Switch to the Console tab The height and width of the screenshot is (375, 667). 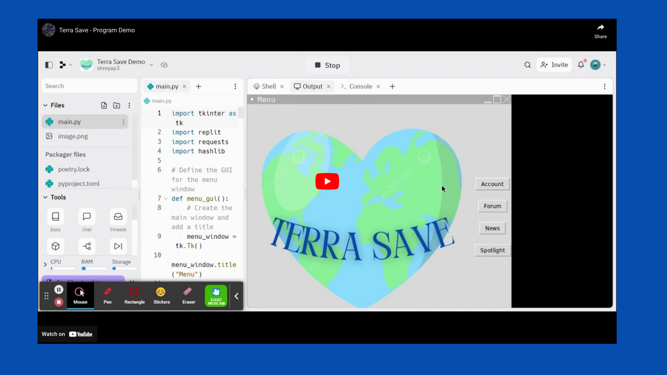pyautogui.click(x=360, y=86)
